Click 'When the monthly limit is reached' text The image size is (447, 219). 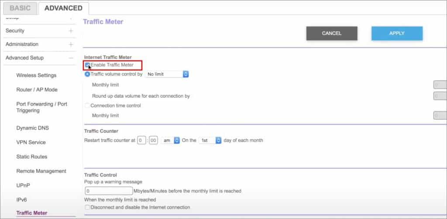(x=120, y=200)
